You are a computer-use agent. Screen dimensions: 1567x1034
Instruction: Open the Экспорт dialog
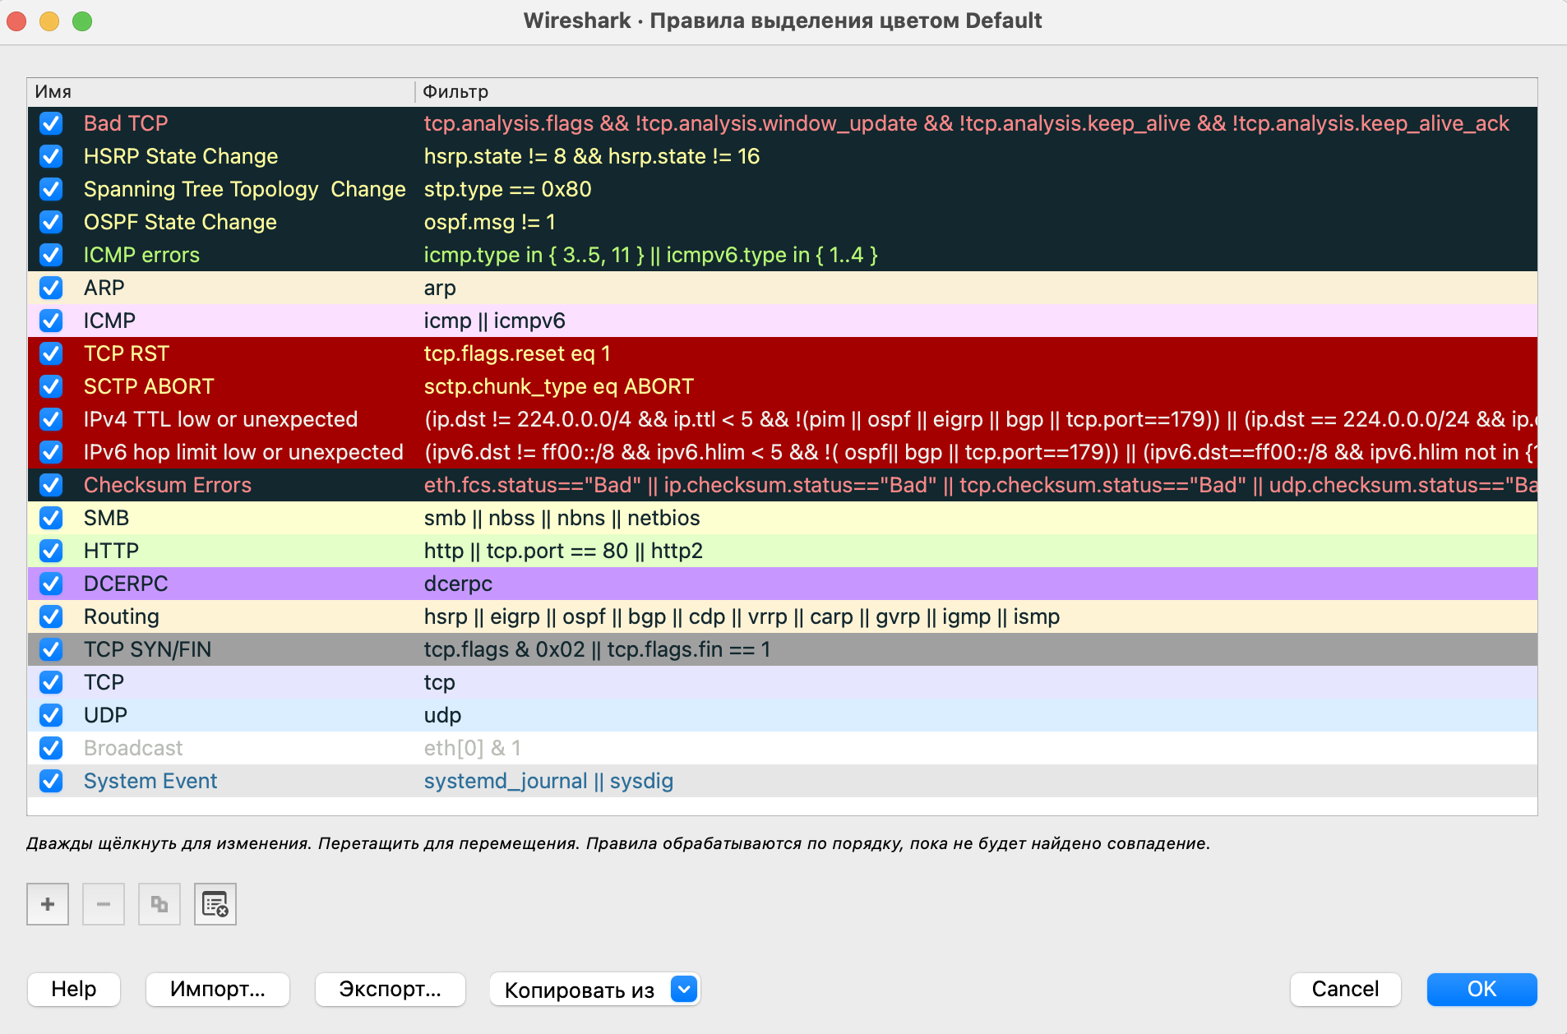point(391,990)
